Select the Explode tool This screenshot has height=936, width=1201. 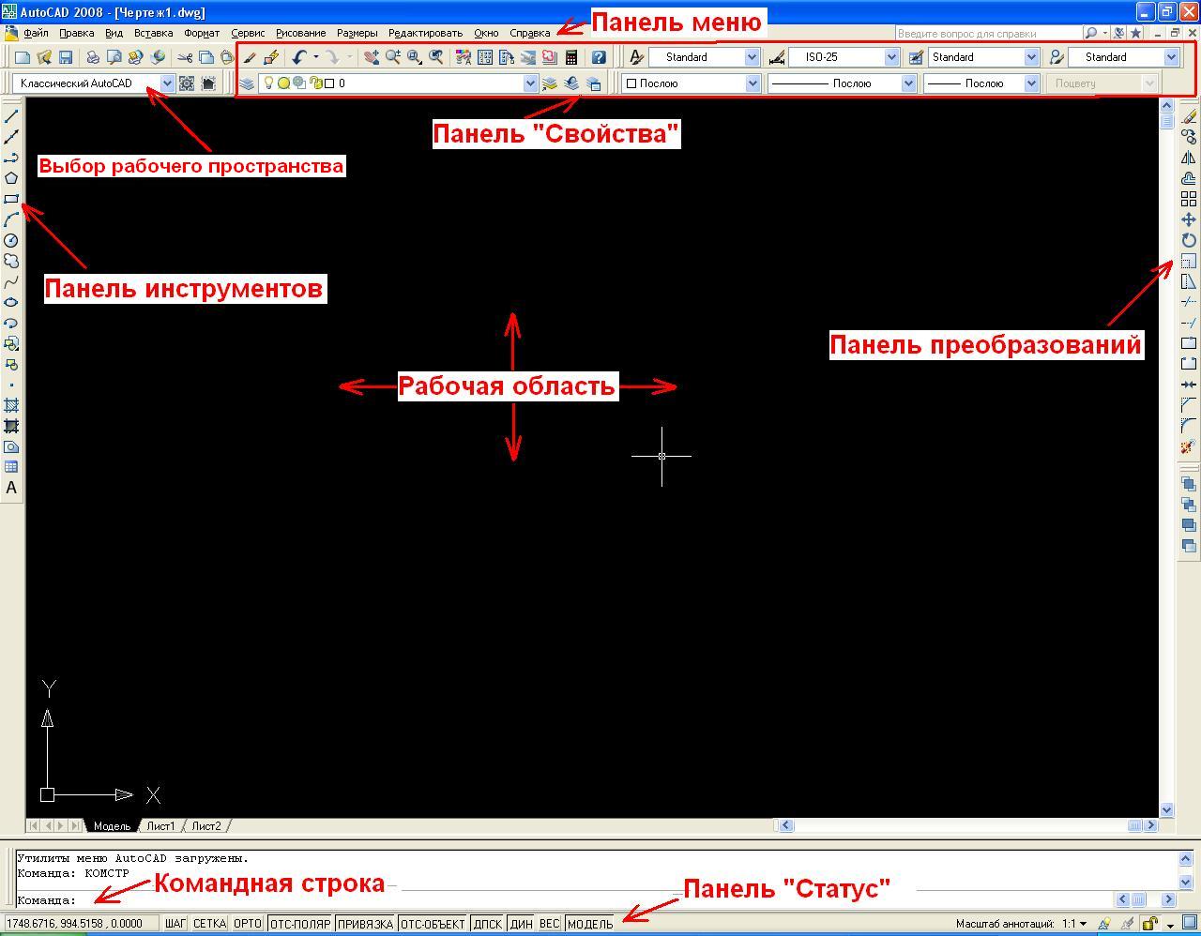coord(1189,446)
